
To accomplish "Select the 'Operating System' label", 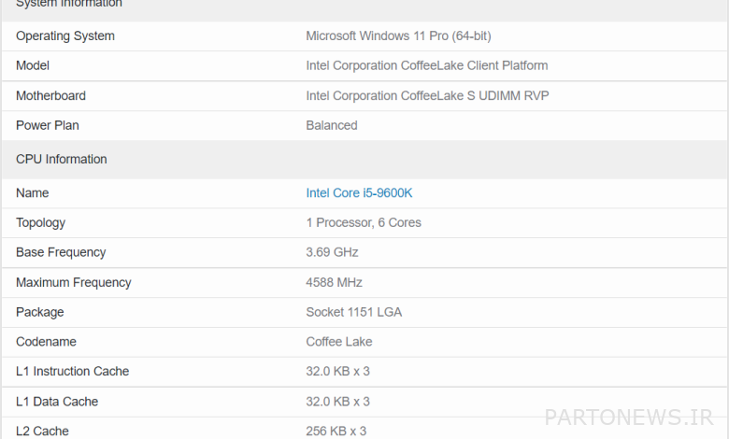I will point(65,36).
